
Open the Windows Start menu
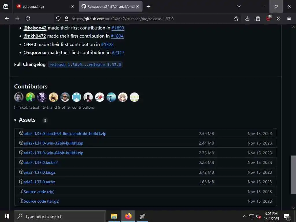coord(7,216)
